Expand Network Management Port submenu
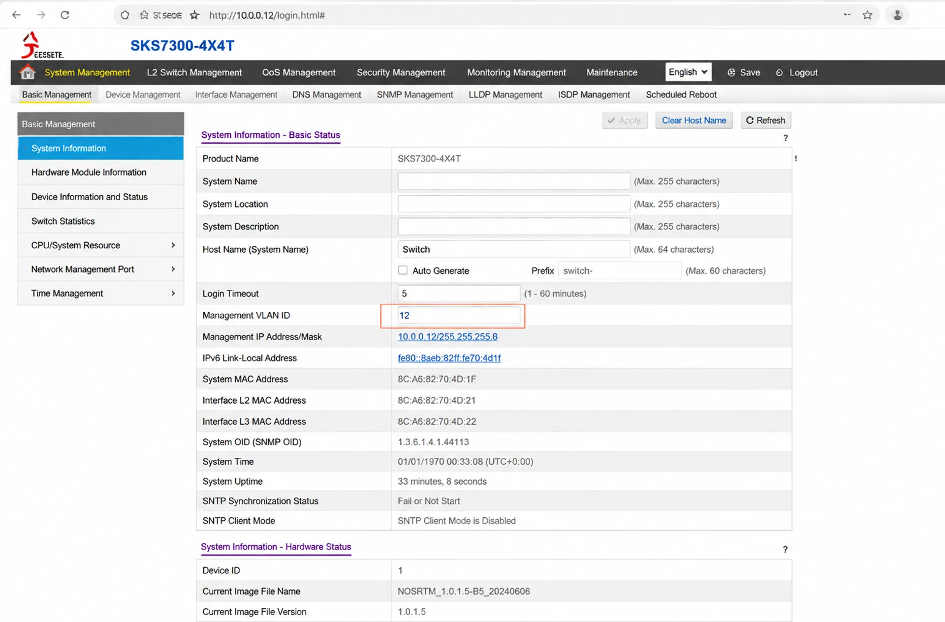Image resolution: width=945 pixels, height=622 pixels. click(173, 269)
